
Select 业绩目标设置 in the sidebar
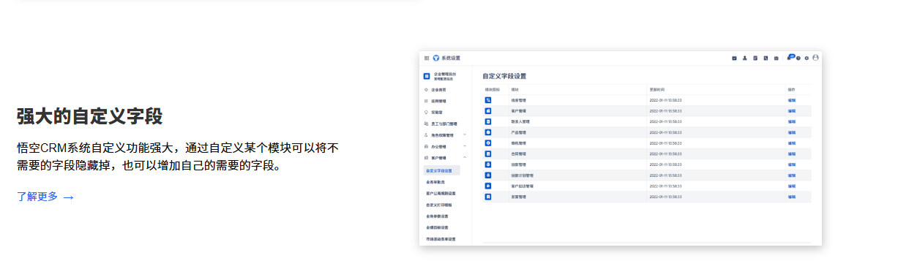pos(437,227)
